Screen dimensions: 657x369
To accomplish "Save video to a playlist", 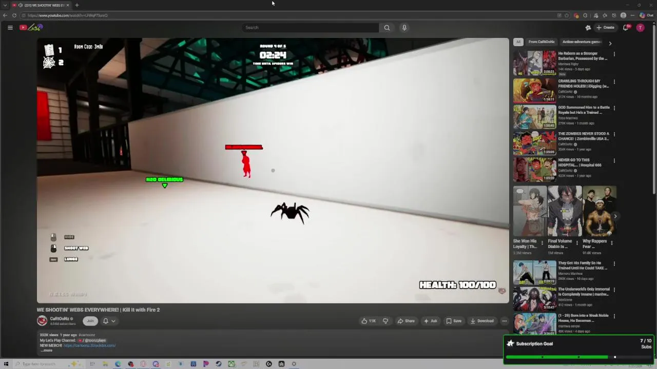I will pos(454,321).
